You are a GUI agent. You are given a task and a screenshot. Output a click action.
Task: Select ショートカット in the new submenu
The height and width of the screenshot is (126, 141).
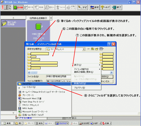click(44, 87)
